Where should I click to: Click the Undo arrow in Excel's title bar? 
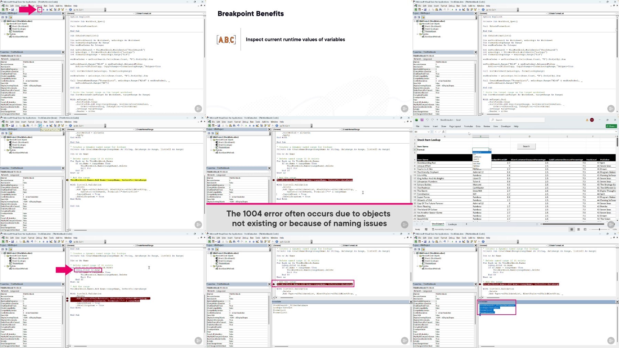tap(427, 120)
